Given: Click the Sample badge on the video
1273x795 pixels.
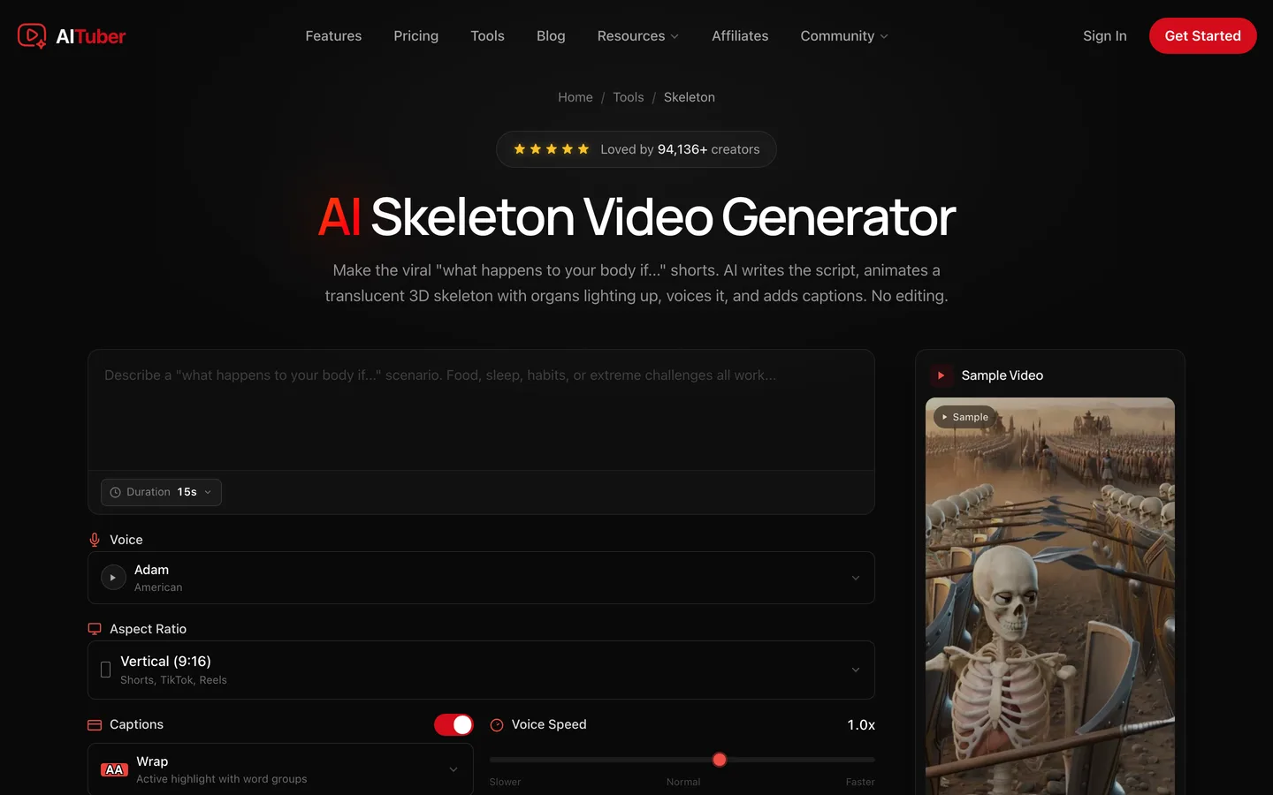Looking at the screenshot, I should (965, 417).
